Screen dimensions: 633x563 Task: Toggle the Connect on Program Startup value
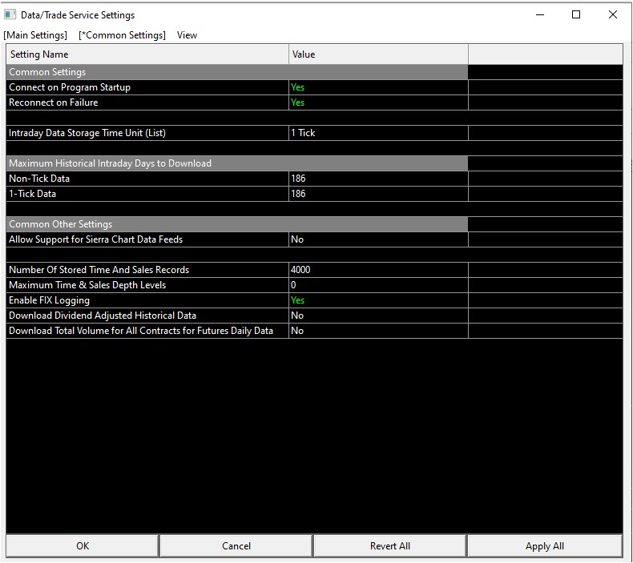click(378, 87)
